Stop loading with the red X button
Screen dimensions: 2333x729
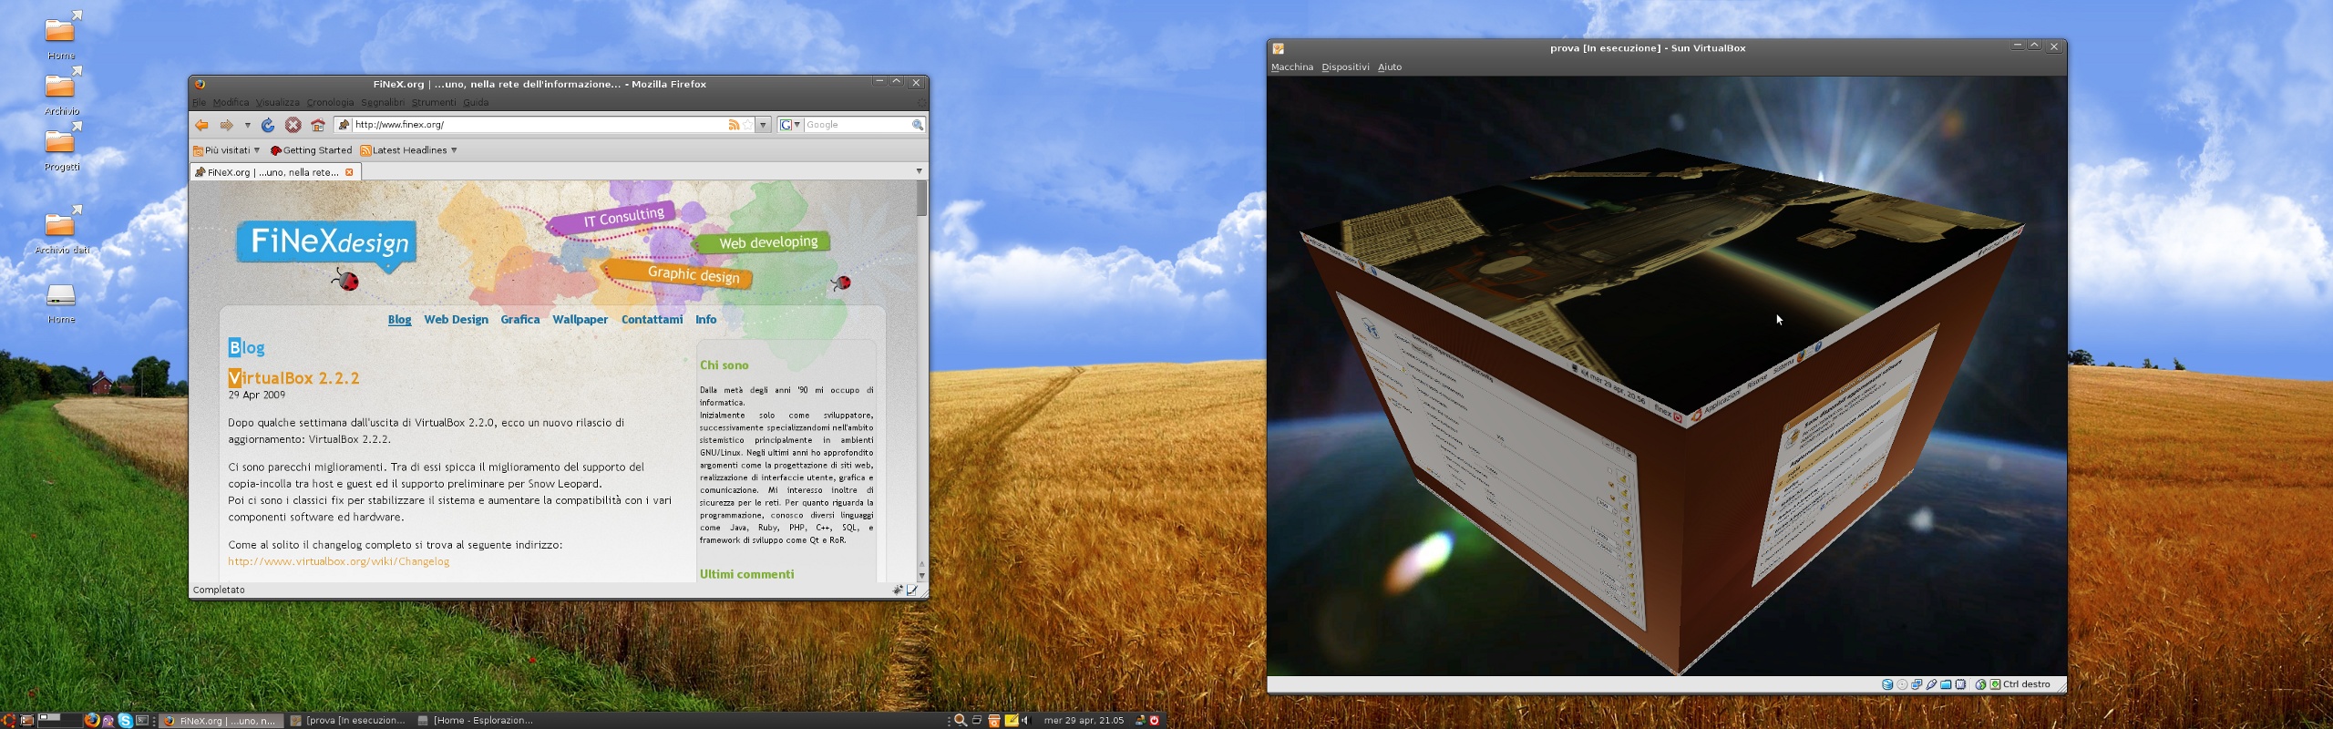(293, 125)
